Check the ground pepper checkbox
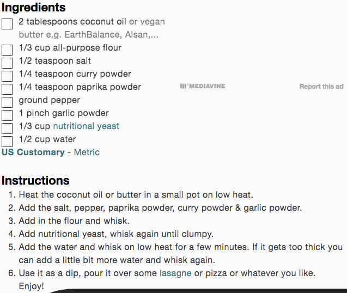Viewport: 347px width, 293px height. [x=7, y=102]
